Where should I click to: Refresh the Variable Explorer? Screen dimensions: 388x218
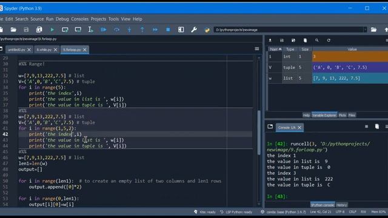(329, 41)
